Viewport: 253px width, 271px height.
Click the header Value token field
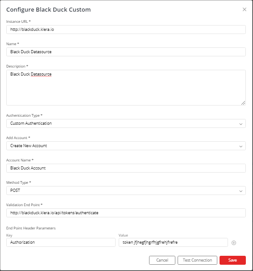[173, 242]
